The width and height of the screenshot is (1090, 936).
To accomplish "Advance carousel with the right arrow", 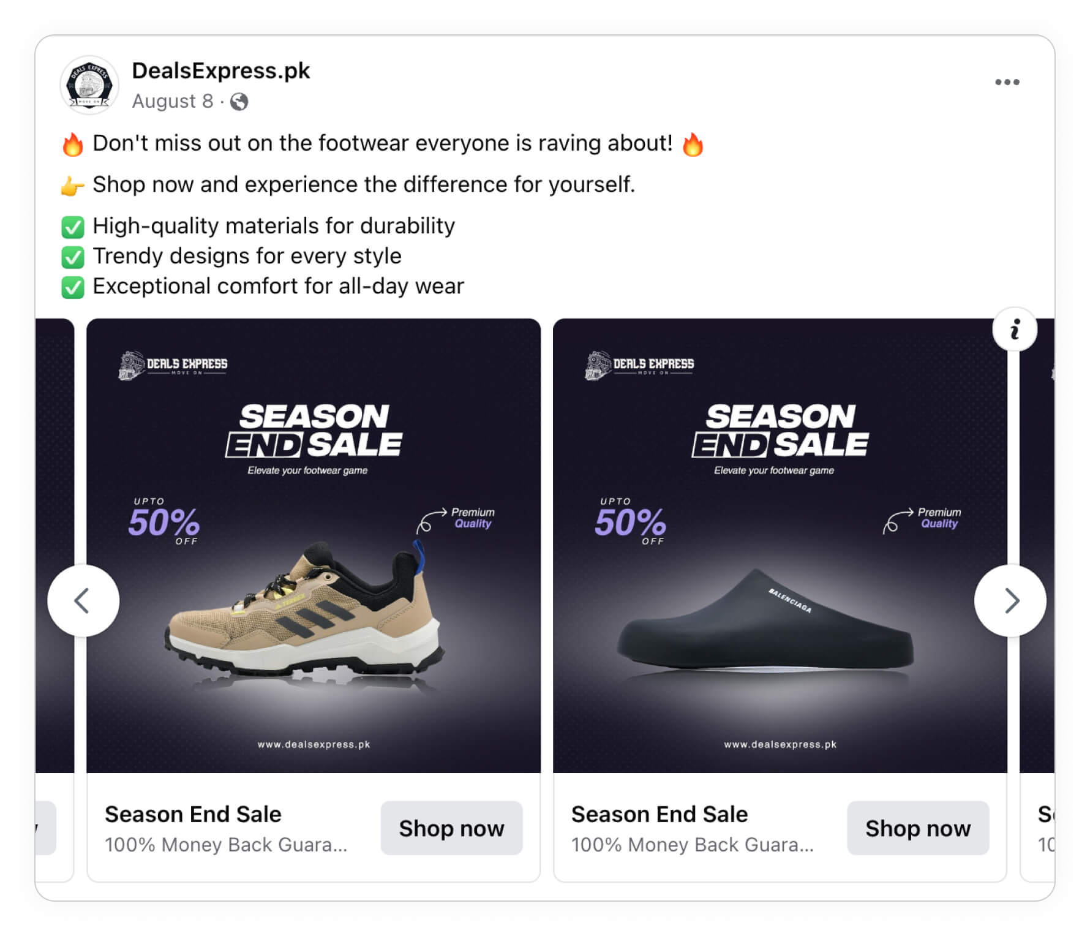I will point(1011,600).
